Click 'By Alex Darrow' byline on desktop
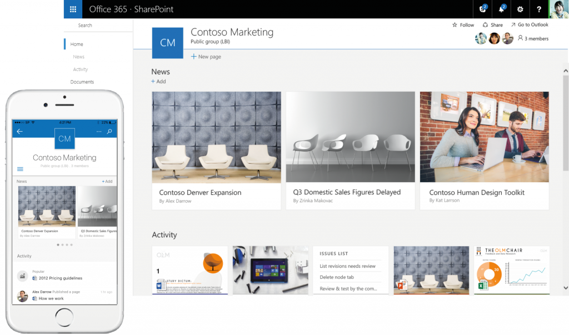 click(175, 201)
